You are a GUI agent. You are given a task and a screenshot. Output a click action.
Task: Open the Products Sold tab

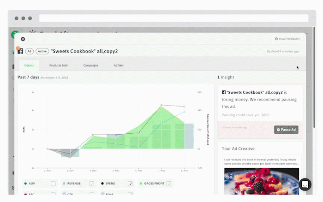click(x=59, y=65)
